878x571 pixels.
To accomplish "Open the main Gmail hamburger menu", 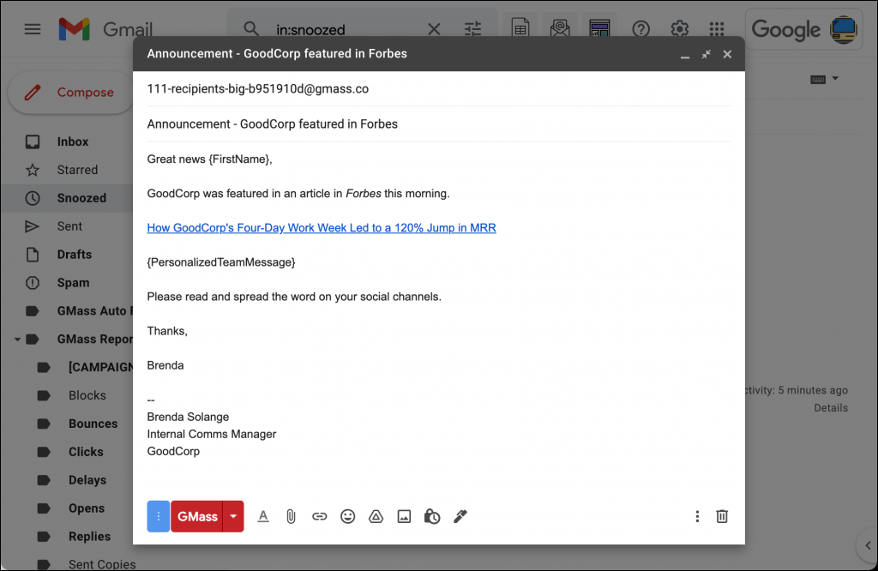I will point(33,28).
